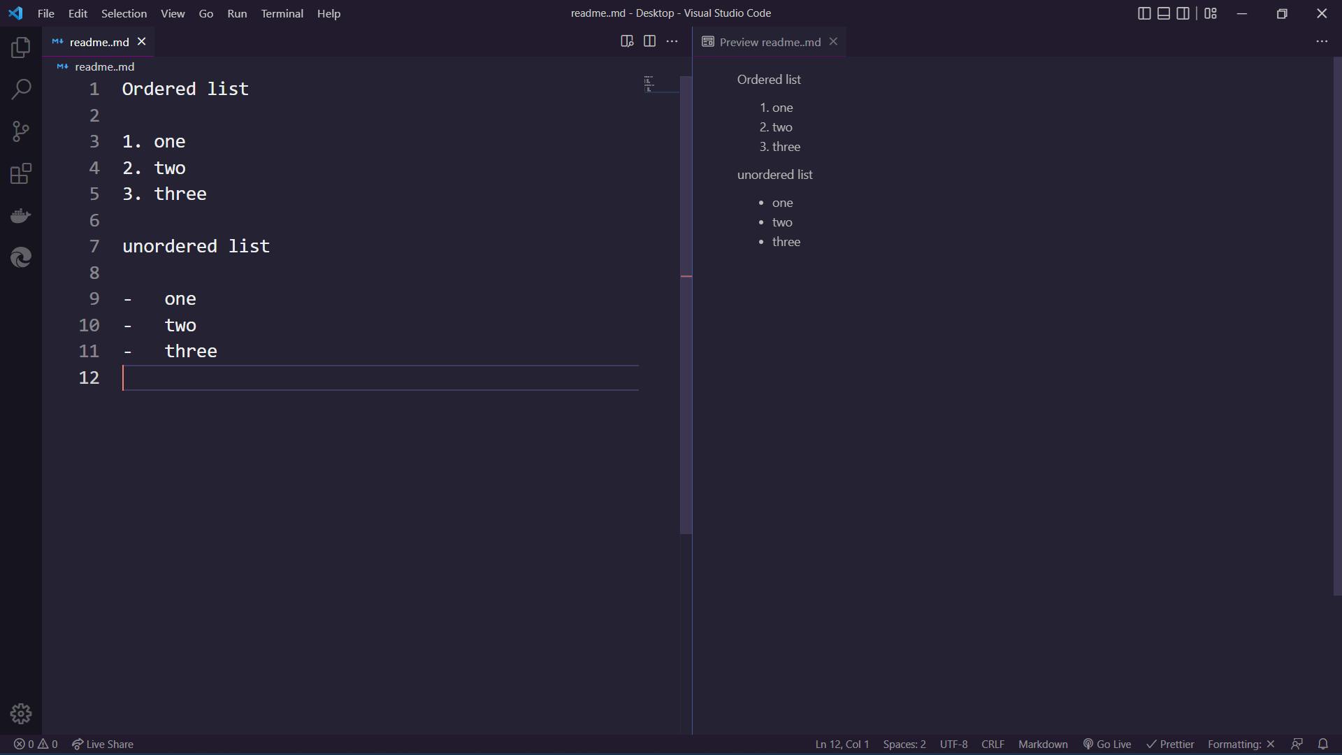Open the View menu

pyautogui.click(x=173, y=13)
